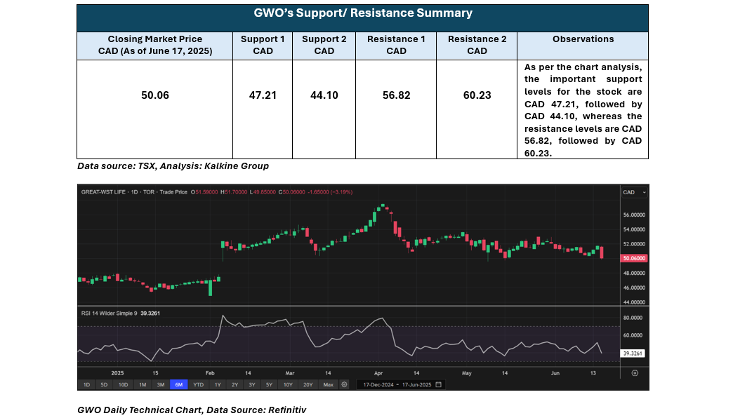Click the 56.00000 price axis label

coord(635,215)
